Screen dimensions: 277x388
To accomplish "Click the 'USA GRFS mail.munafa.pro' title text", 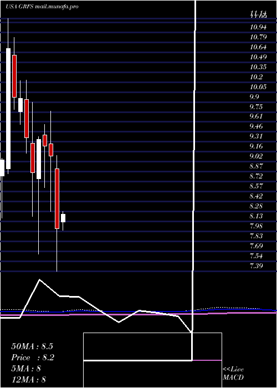I will (x=42, y=7).
